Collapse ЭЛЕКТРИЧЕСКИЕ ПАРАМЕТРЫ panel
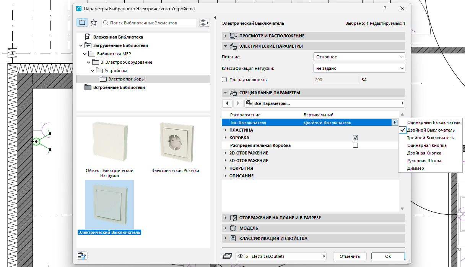465x267 pixels. [x=313, y=46]
